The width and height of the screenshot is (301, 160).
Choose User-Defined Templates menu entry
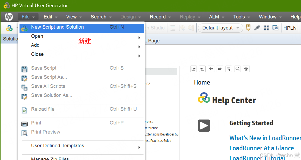pos(82,146)
